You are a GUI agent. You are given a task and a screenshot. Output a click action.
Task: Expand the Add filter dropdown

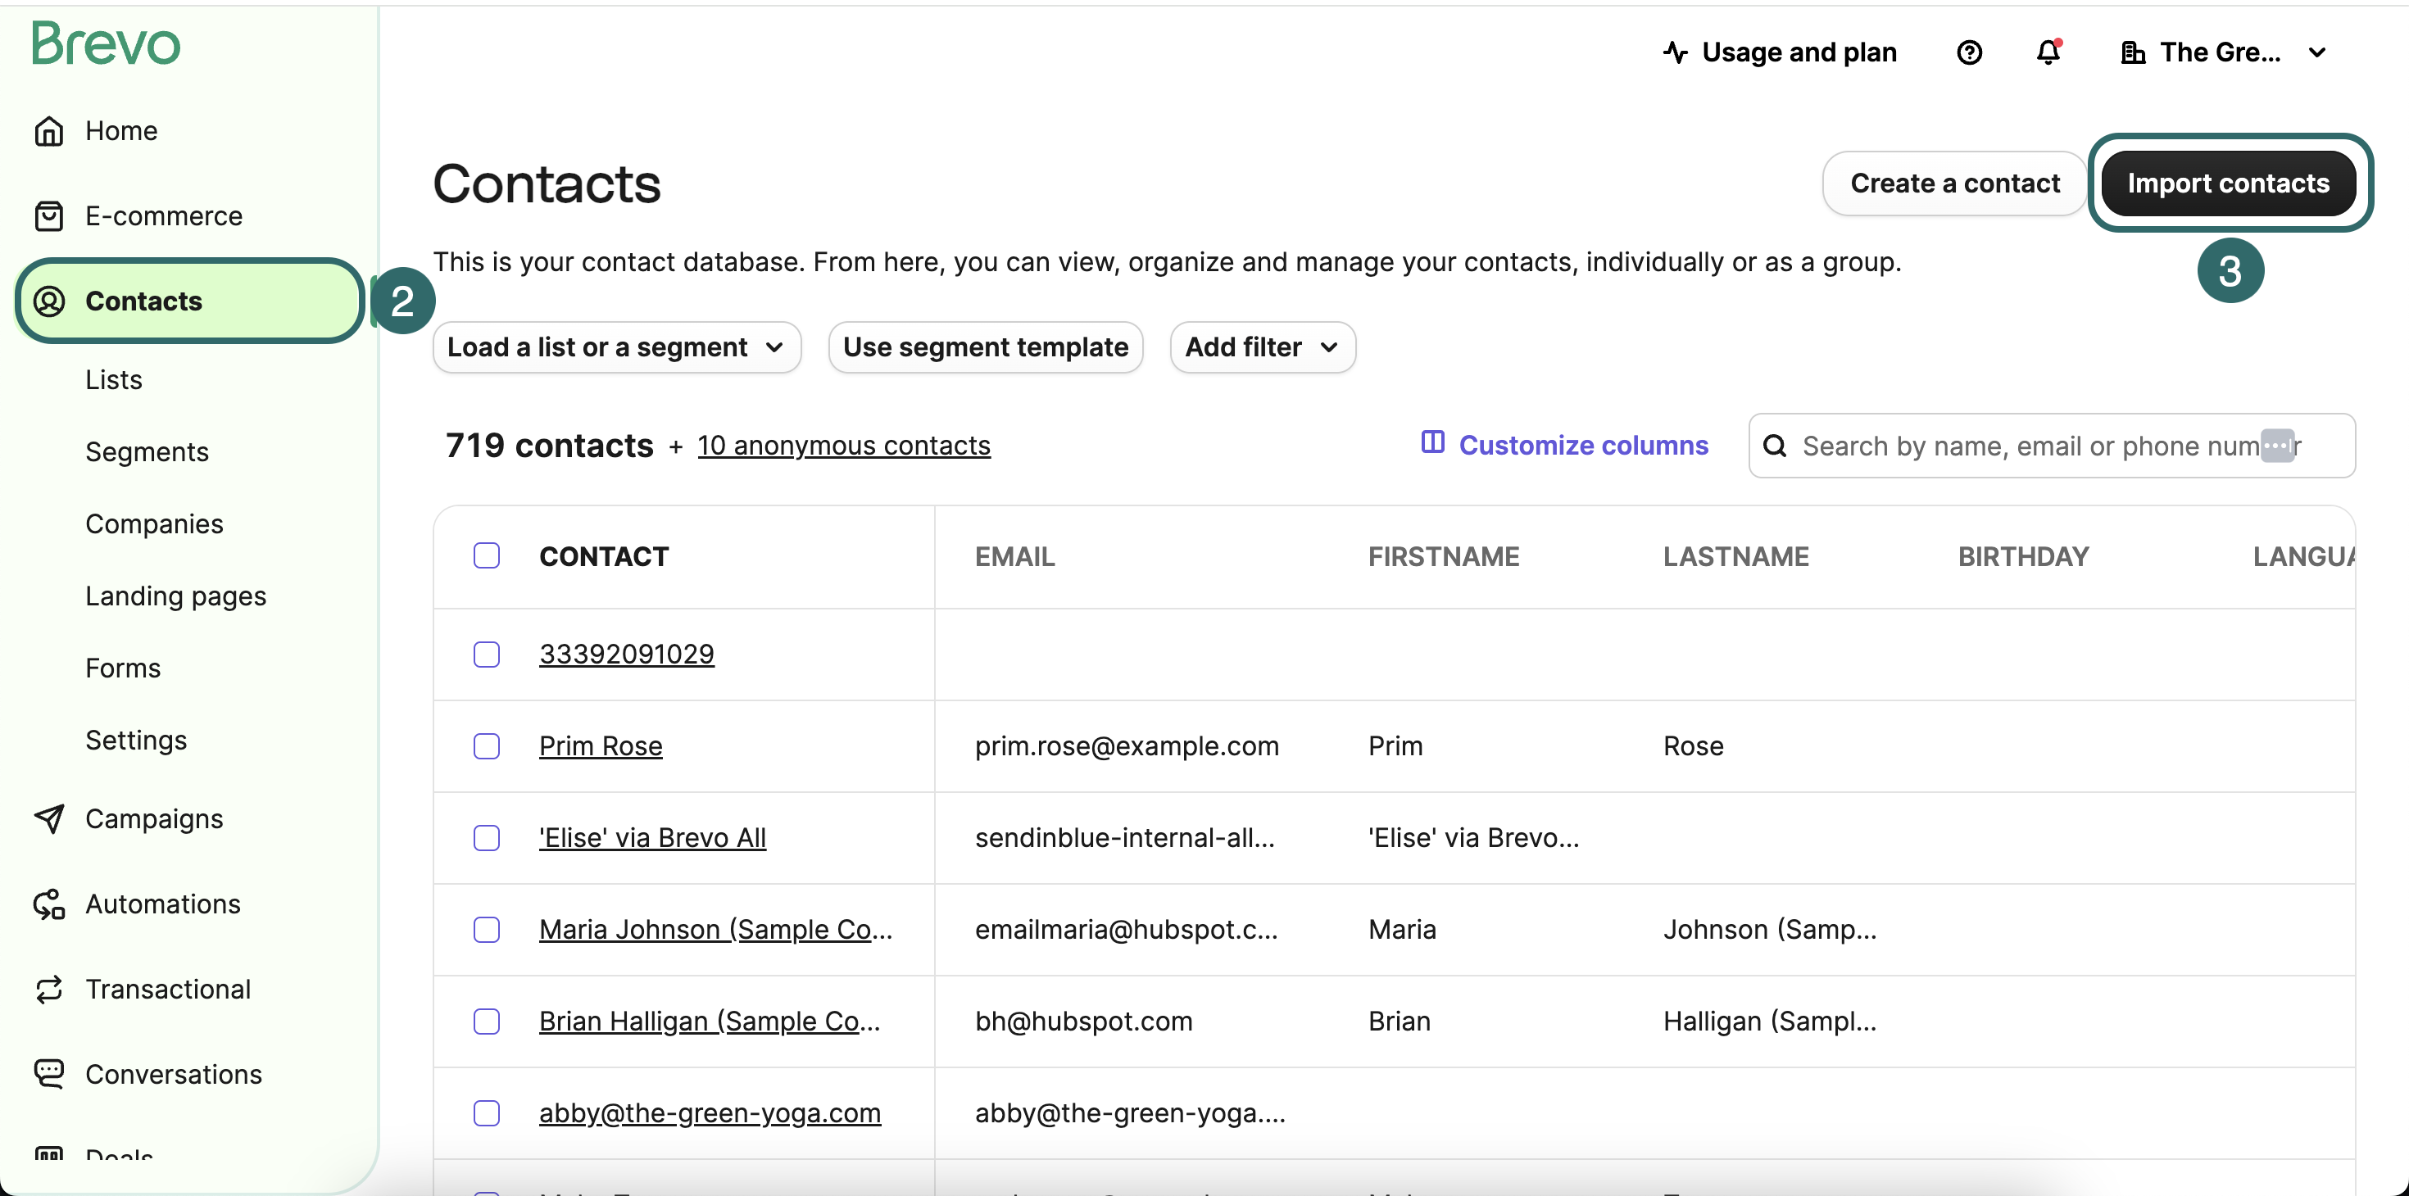[1262, 347]
